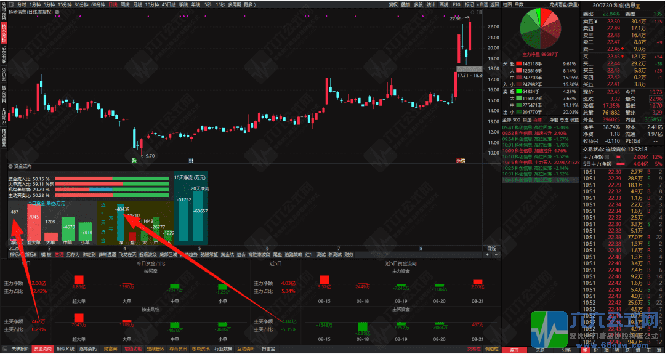Switch to the 资金流向 bottom tab
The height and width of the screenshot is (354, 665).
click(43, 350)
